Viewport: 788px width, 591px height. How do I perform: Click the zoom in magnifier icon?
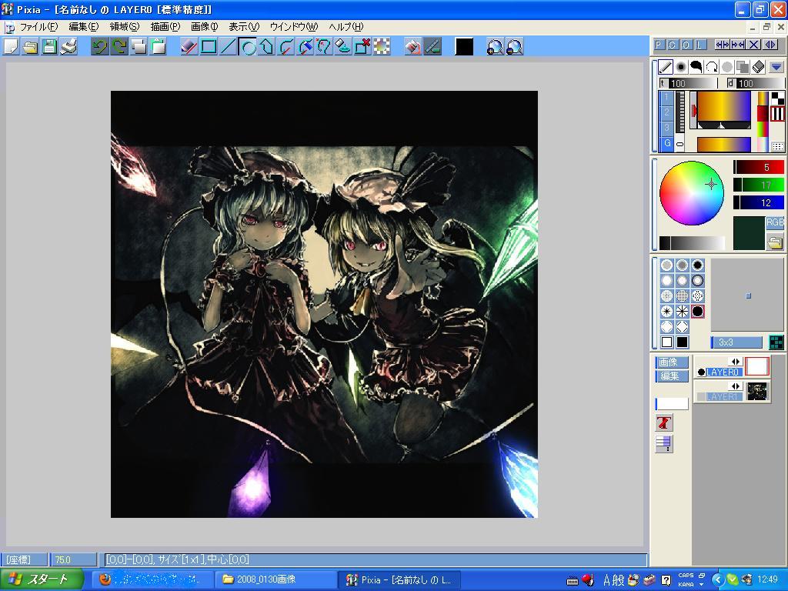495,47
